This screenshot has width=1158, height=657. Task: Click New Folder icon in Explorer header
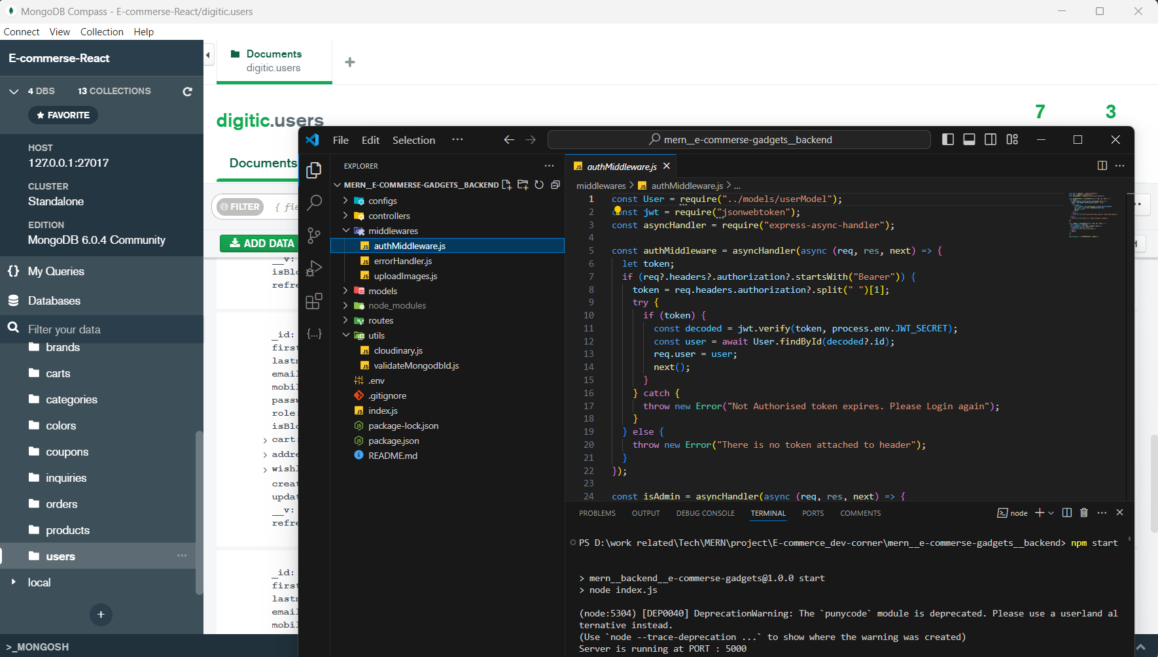523,185
